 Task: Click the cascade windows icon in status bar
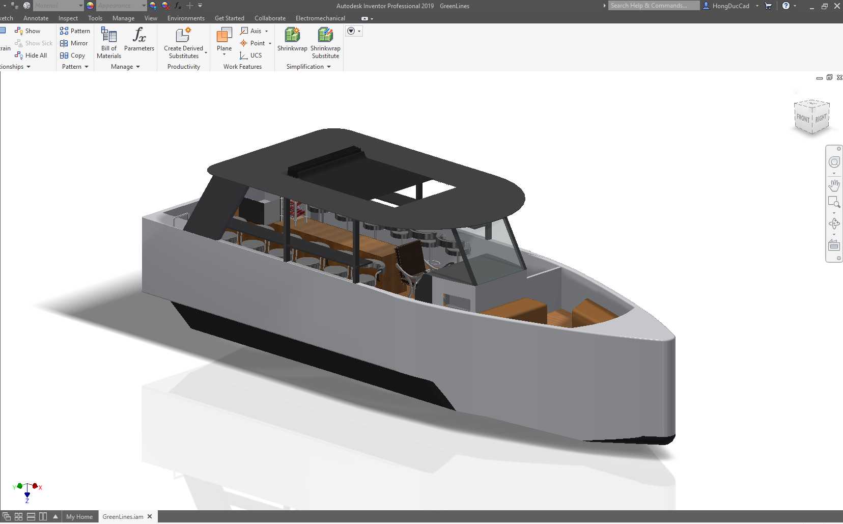coord(7,516)
